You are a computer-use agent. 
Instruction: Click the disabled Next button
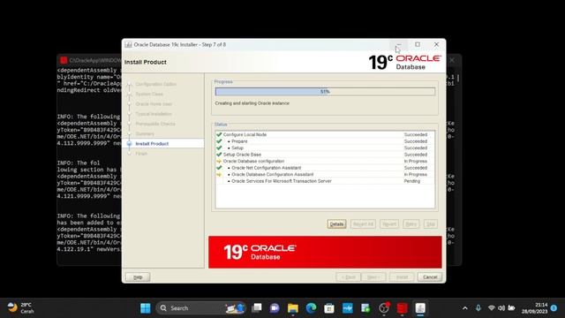pos(373,276)
